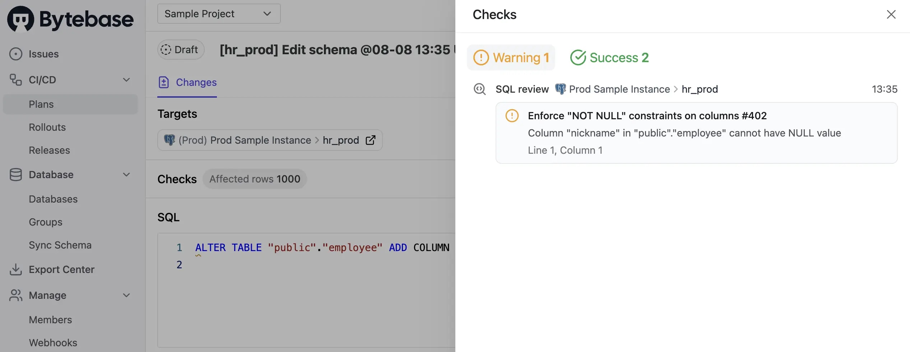Open Members page
Image resolution: width=910 pixels, height=352 pixels.
[x=50, y=320]
